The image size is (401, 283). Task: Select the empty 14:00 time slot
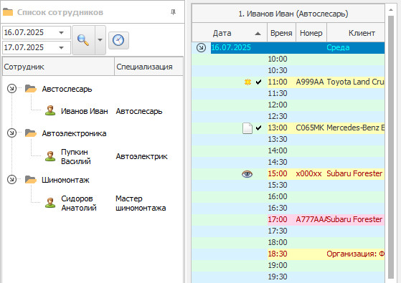click(x=288, y=150)
